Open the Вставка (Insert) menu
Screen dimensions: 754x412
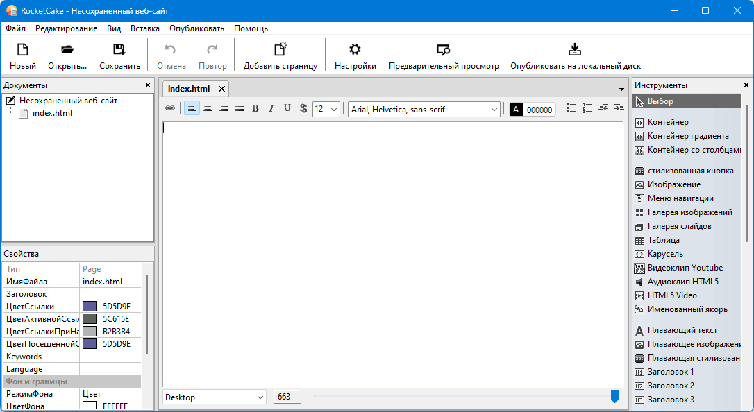[x=144, y=28]
